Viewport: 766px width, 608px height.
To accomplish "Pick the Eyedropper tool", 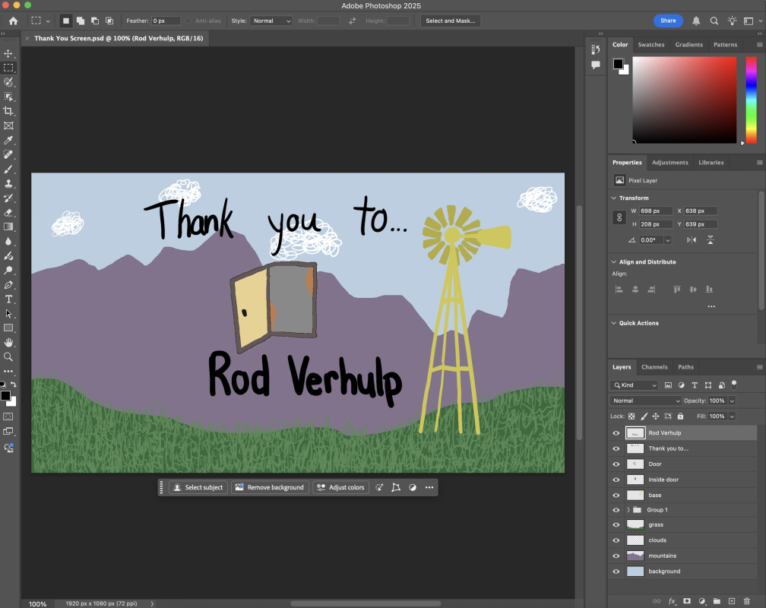I will [8, 140].
